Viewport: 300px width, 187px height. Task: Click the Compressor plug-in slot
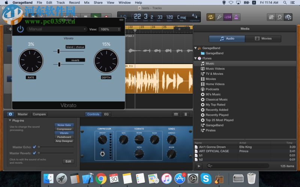(64, 129)
